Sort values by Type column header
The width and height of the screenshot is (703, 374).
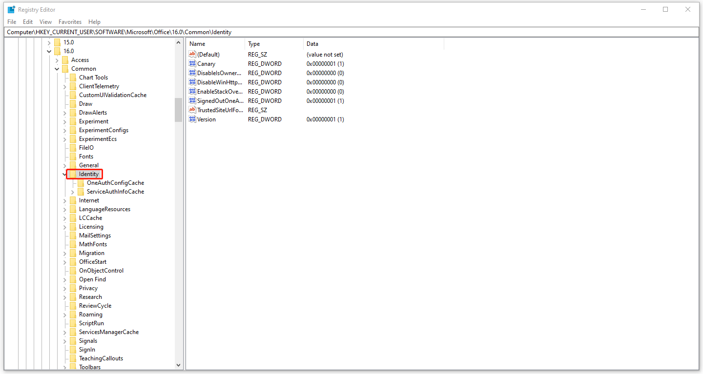pyautogui.click(x=274, y=44)
